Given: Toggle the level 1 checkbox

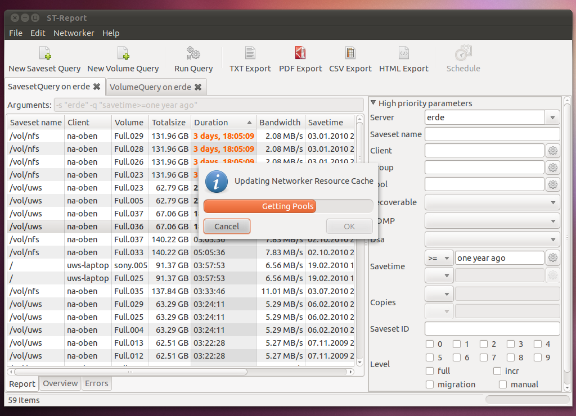Looking at the screenshot, I should click(x=457, y=344).
